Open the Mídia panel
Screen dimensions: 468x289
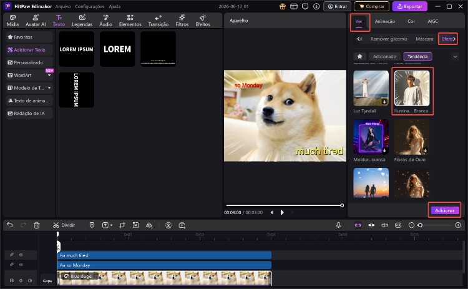click(12, 21)
